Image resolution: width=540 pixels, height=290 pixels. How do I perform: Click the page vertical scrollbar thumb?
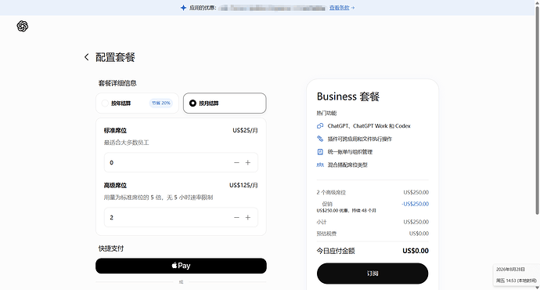click(537, 111)
